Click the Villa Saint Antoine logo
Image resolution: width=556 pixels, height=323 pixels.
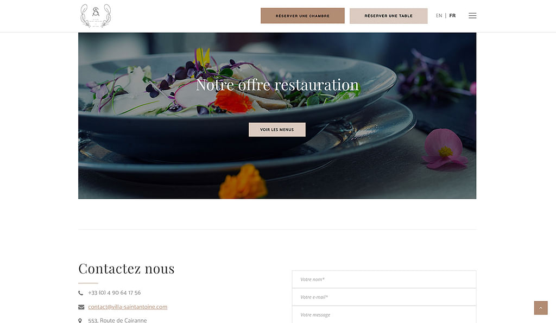(96, 16)
